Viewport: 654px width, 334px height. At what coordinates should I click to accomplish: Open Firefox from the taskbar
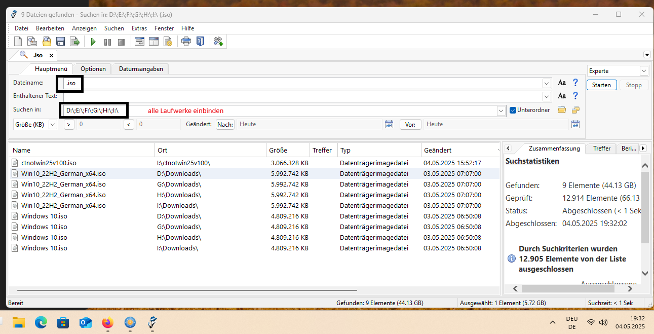(108, 322)
